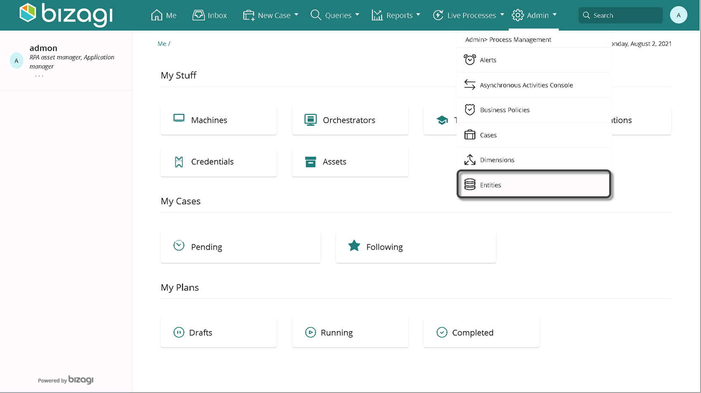Click the Dimensions axes icon
This screenshot has height=393, width=701.
tap(470, 160)
